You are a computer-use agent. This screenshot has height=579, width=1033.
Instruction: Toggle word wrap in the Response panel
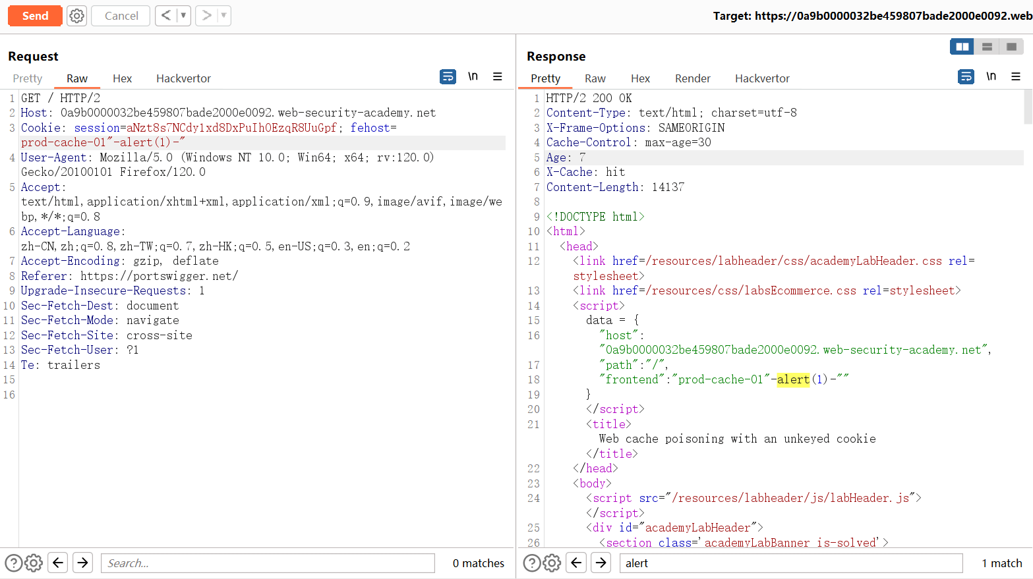click(966, 76)
